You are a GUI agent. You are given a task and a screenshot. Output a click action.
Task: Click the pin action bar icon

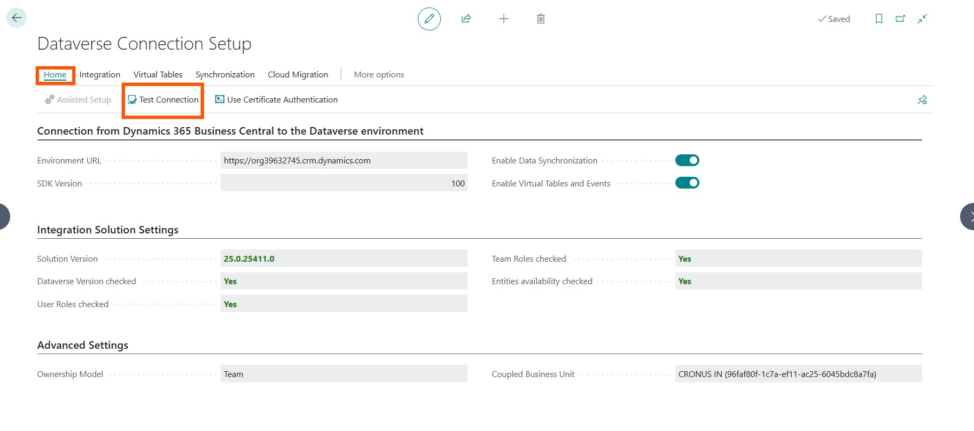coord(922,100)
